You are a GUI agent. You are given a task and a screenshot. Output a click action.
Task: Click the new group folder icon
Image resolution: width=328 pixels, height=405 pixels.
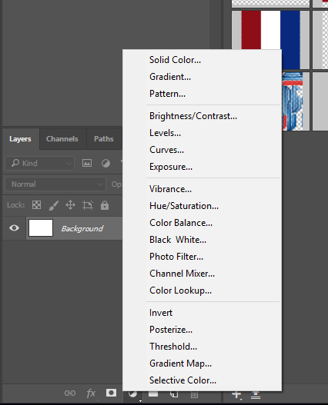[153, 394]
